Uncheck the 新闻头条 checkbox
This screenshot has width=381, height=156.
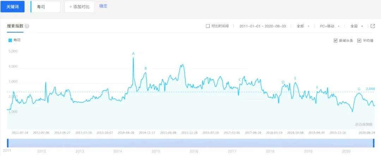[335, 41]
